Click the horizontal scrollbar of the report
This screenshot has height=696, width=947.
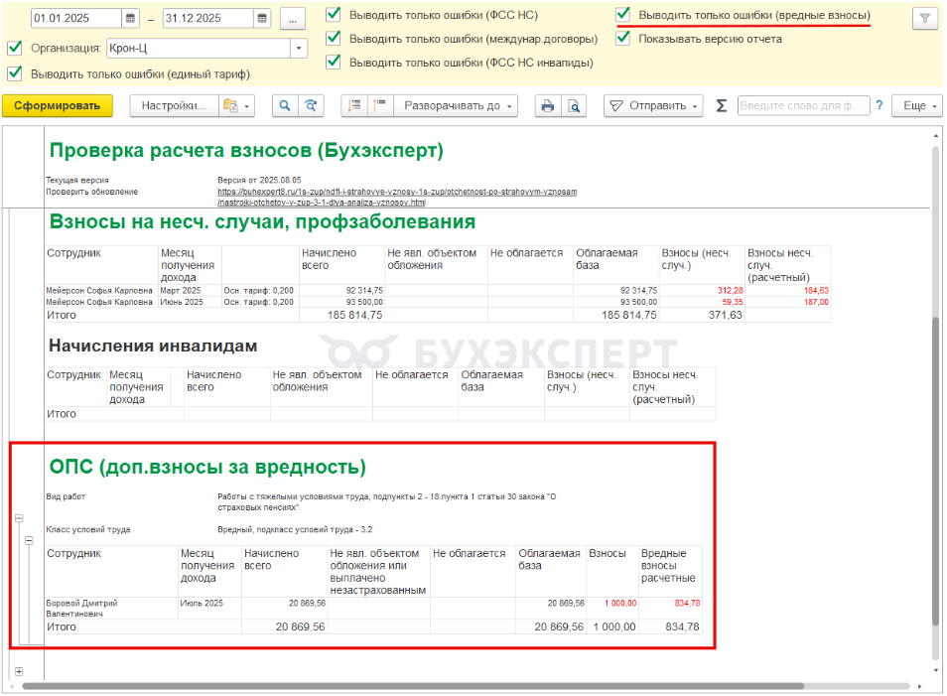click(x=413, y=686)
